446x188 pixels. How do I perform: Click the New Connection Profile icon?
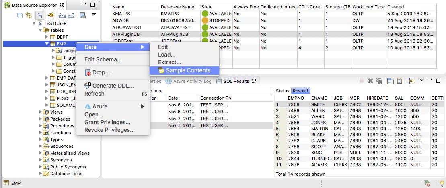click(51, 15)
